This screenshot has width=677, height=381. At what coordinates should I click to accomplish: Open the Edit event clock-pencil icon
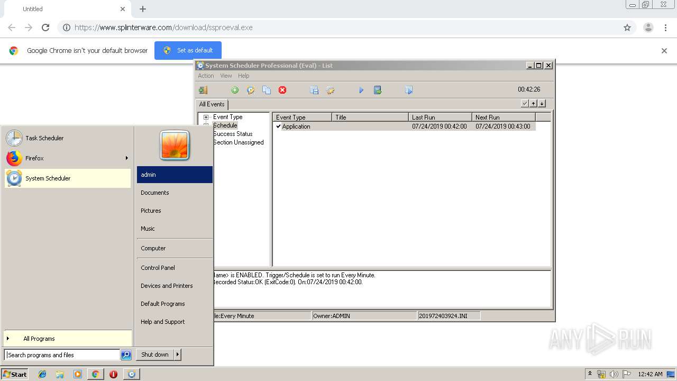[251, 90]
